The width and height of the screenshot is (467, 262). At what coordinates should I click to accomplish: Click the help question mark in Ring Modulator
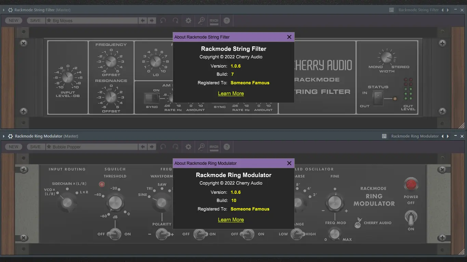[x=227, y=147]
